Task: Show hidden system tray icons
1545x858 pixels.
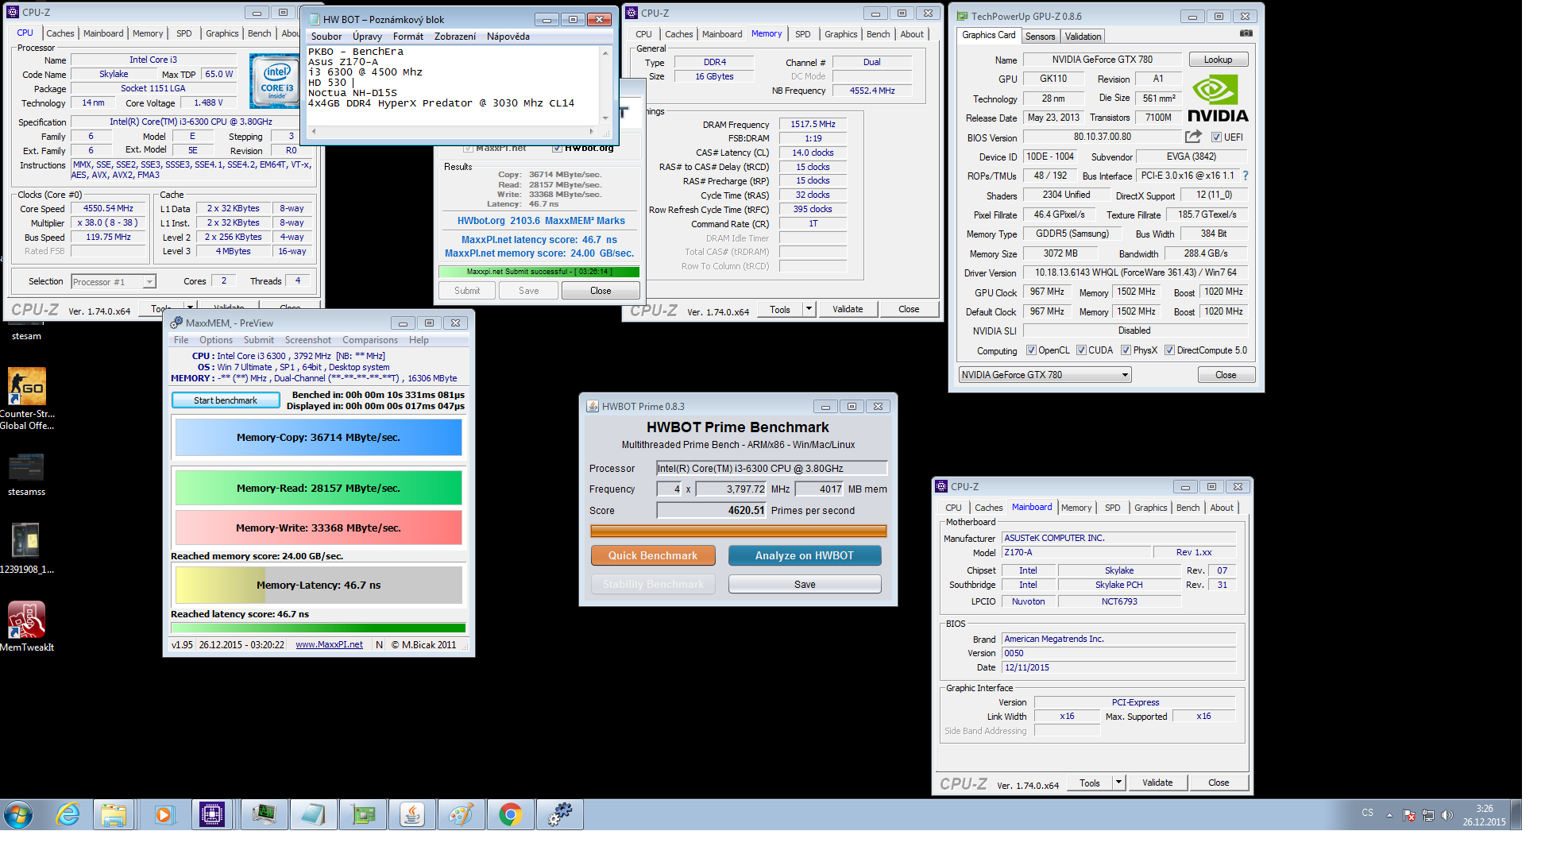Action: click(x=1389, y=815)
